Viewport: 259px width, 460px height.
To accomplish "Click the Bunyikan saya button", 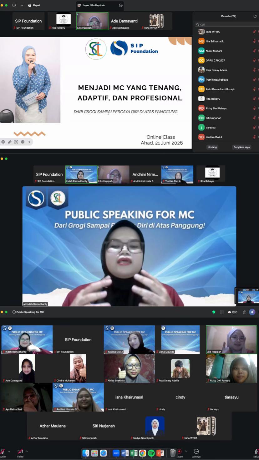I will click(241, 147).
